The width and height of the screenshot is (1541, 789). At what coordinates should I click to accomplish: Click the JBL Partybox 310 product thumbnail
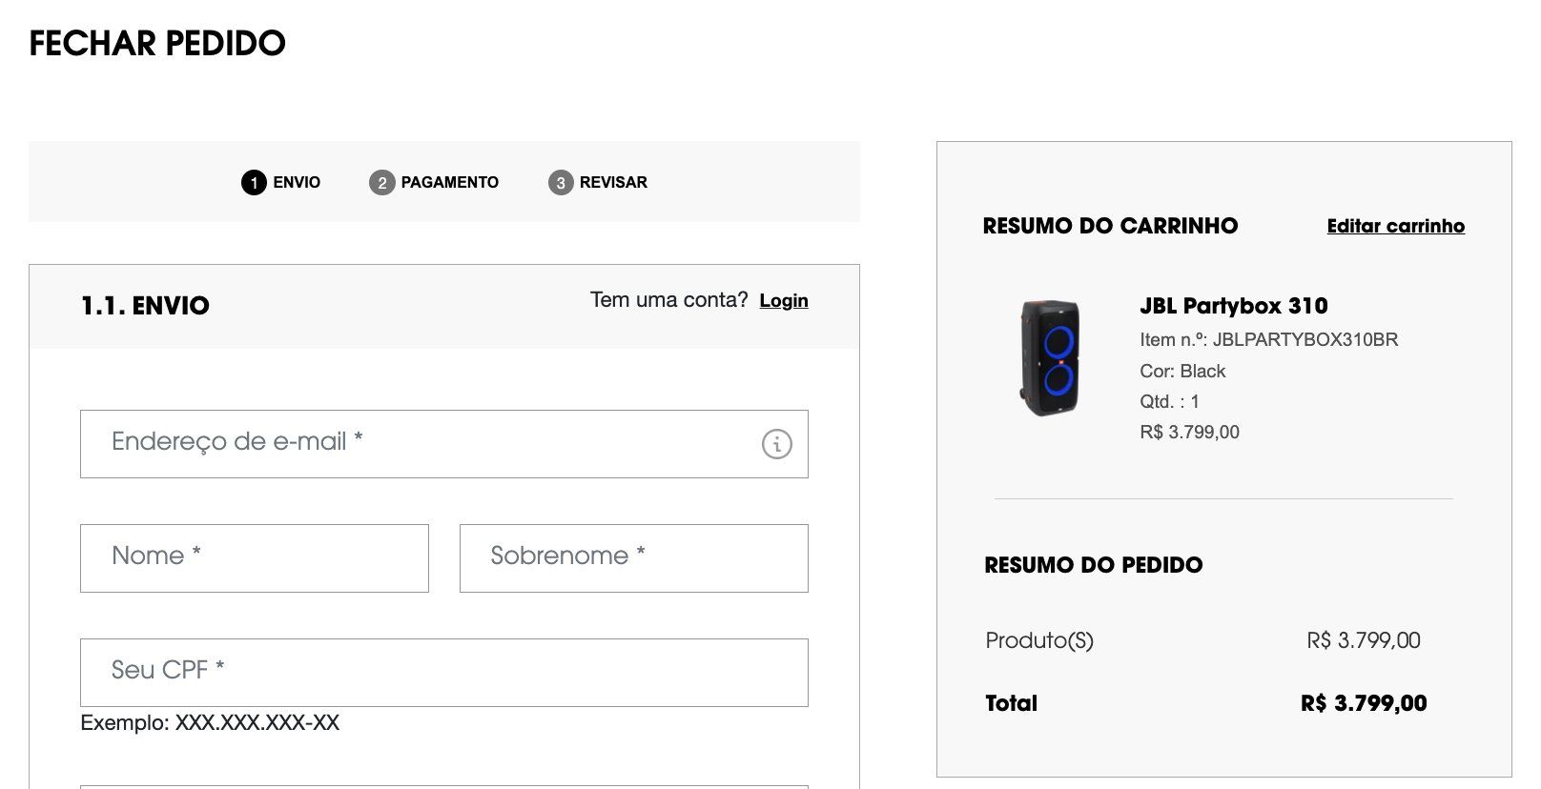(1050, 358)
